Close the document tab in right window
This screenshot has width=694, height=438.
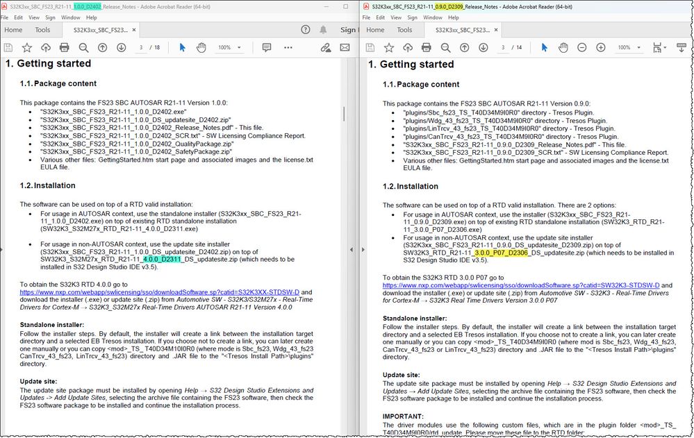coord(496,30)
